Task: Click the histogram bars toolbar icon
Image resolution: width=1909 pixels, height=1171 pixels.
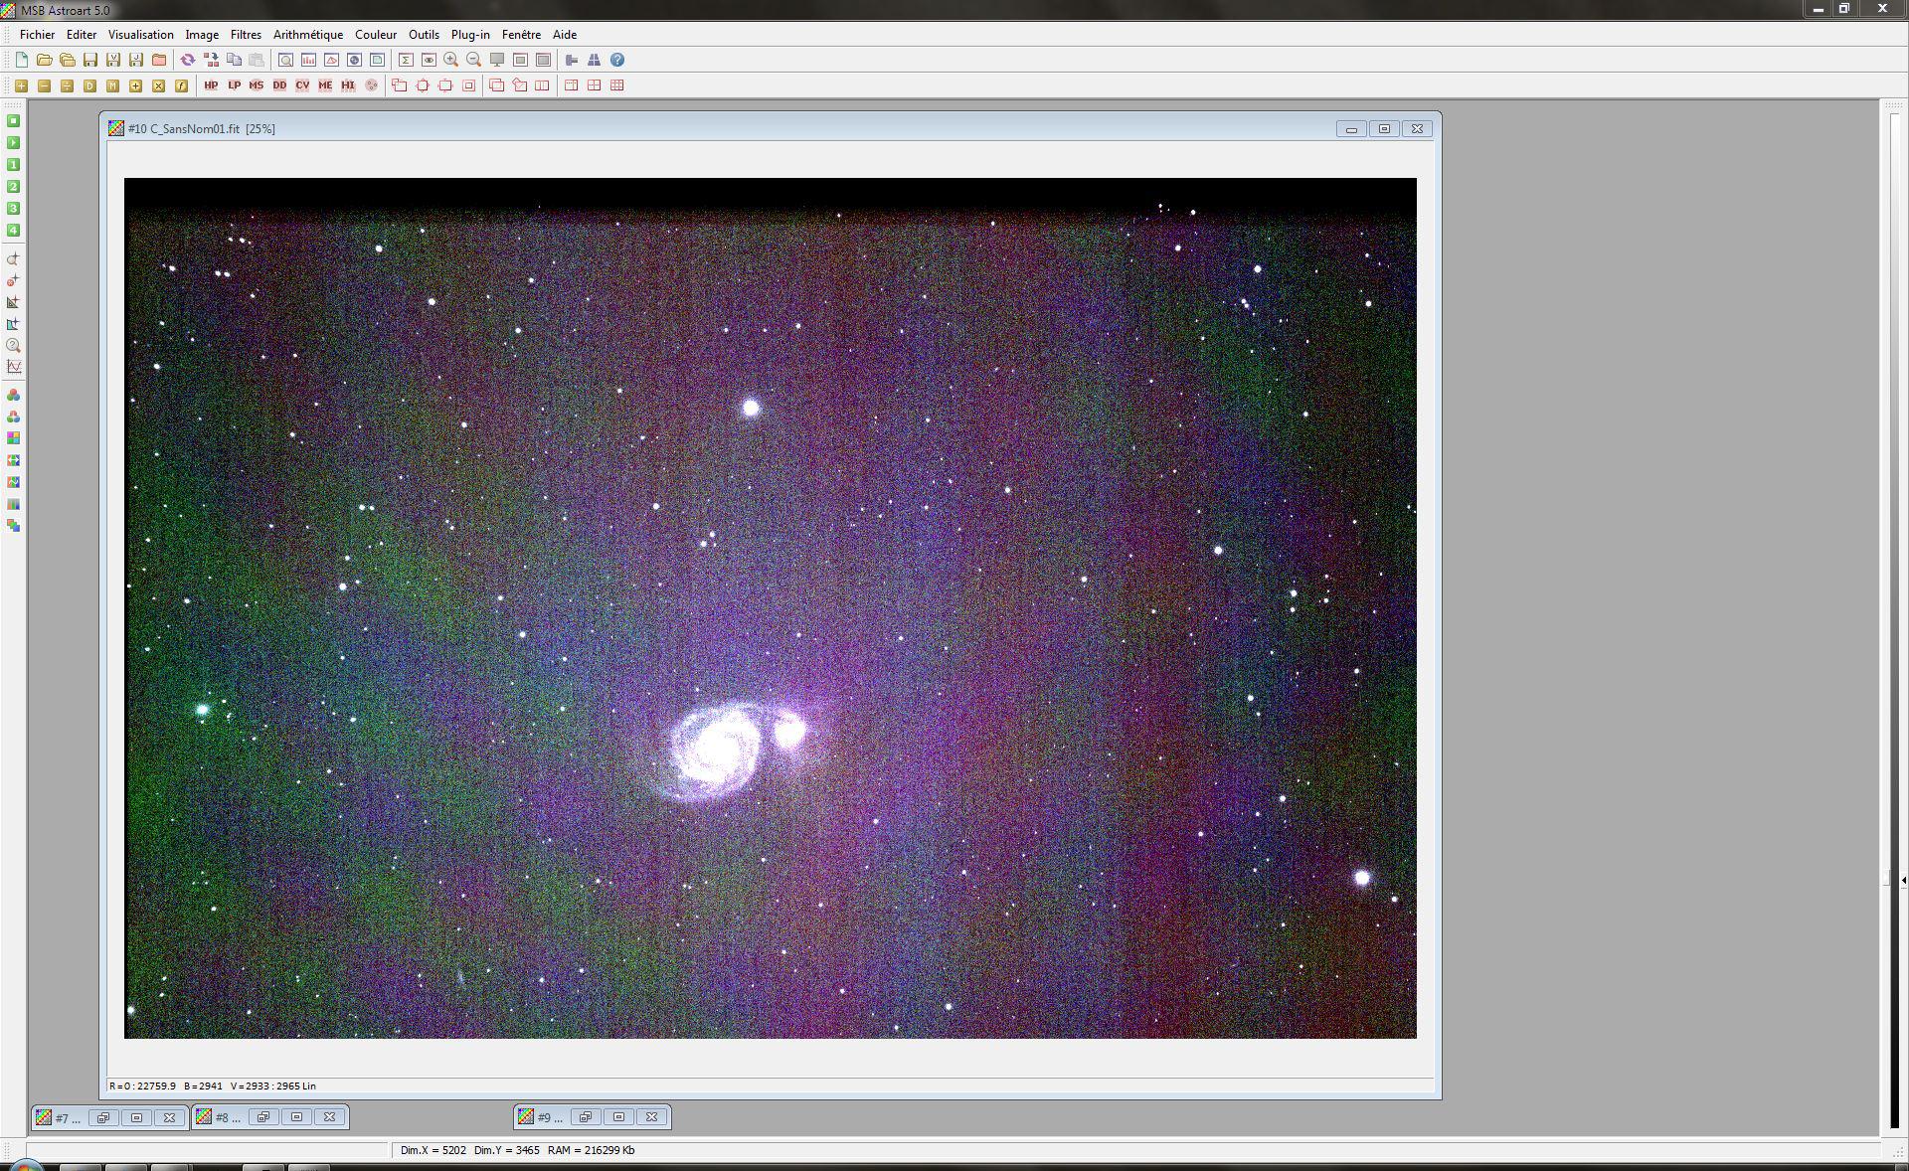Action: 308,60
